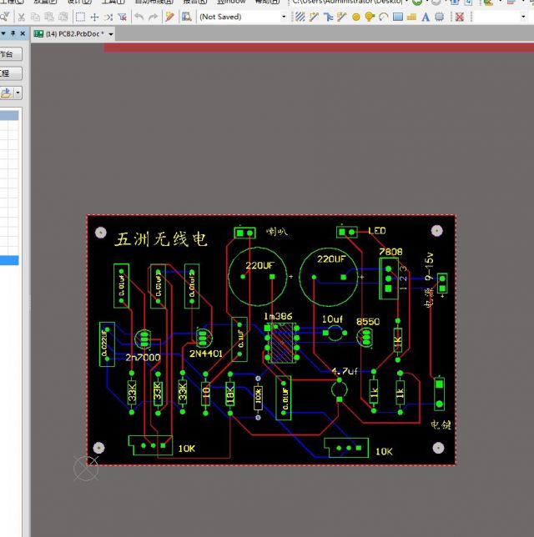Screen dimensions: 534x537
Task: Select the 喇叭 speaker label
Action: [x=277, y=232]
